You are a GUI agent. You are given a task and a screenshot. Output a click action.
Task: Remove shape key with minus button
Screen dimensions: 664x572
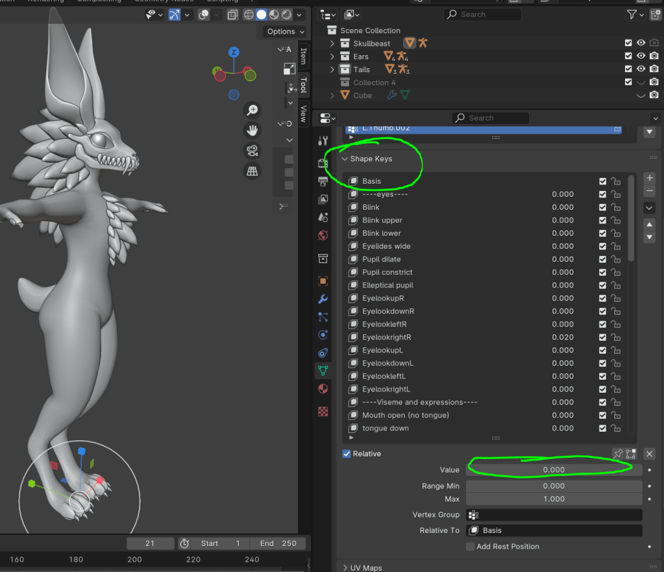(649, 191)
